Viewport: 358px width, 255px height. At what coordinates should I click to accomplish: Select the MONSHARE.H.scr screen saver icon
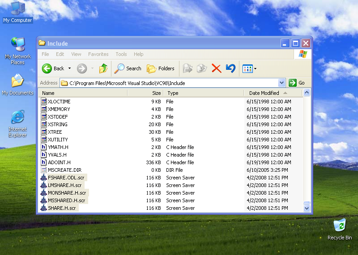(43, 193)
